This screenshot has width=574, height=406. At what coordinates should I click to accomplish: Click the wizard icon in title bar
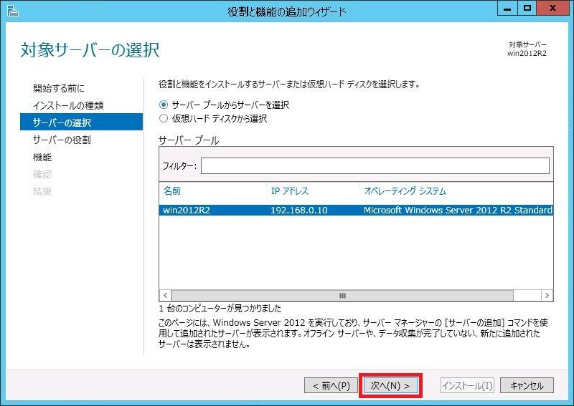13,11
